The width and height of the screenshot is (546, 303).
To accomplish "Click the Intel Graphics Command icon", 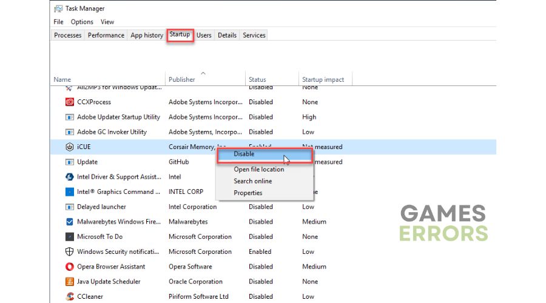I will (x=70, y=191).
